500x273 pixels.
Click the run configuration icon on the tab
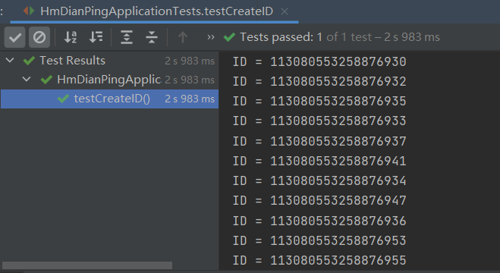29,11
